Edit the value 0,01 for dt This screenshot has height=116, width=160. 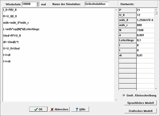146,55
